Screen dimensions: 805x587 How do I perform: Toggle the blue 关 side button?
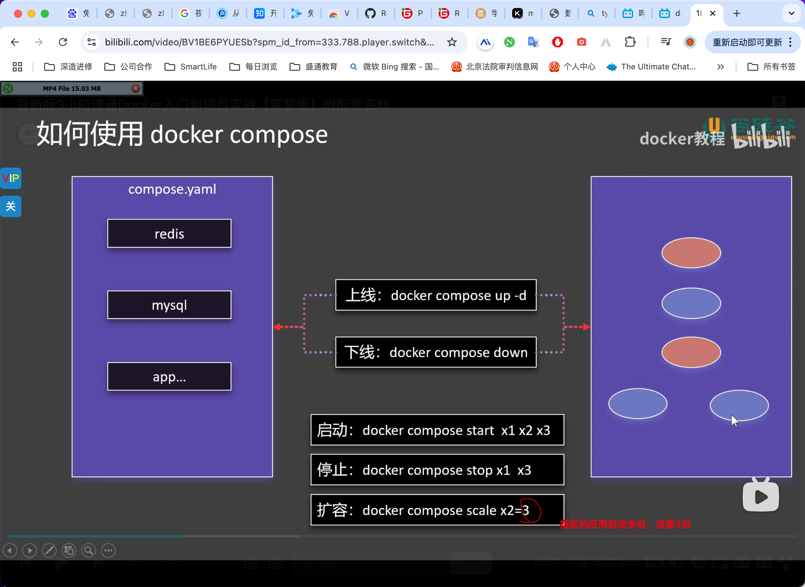[x=11, y=206]
